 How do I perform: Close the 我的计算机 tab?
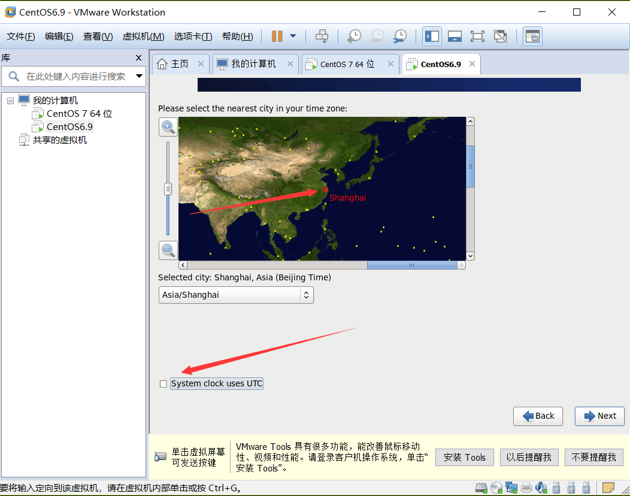click(x=290, y=64)
